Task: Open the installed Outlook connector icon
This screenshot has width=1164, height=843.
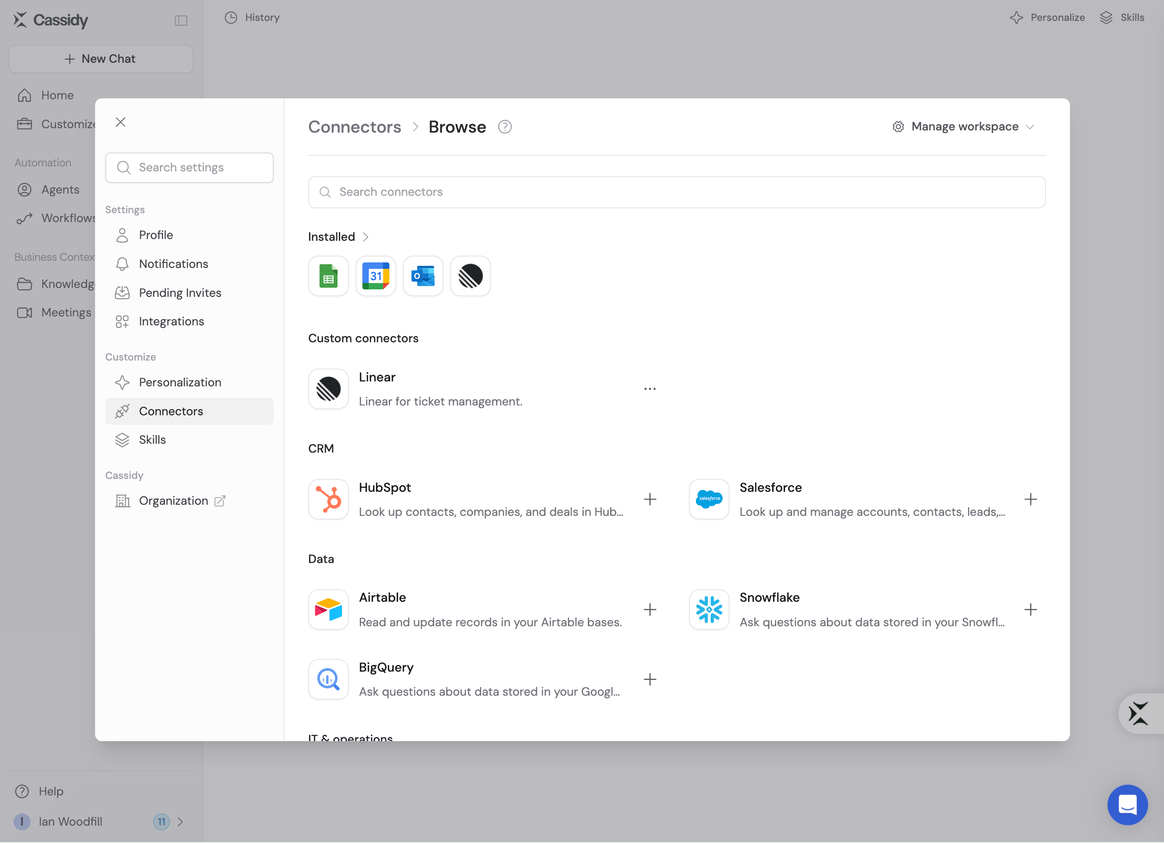Action: 423,276
